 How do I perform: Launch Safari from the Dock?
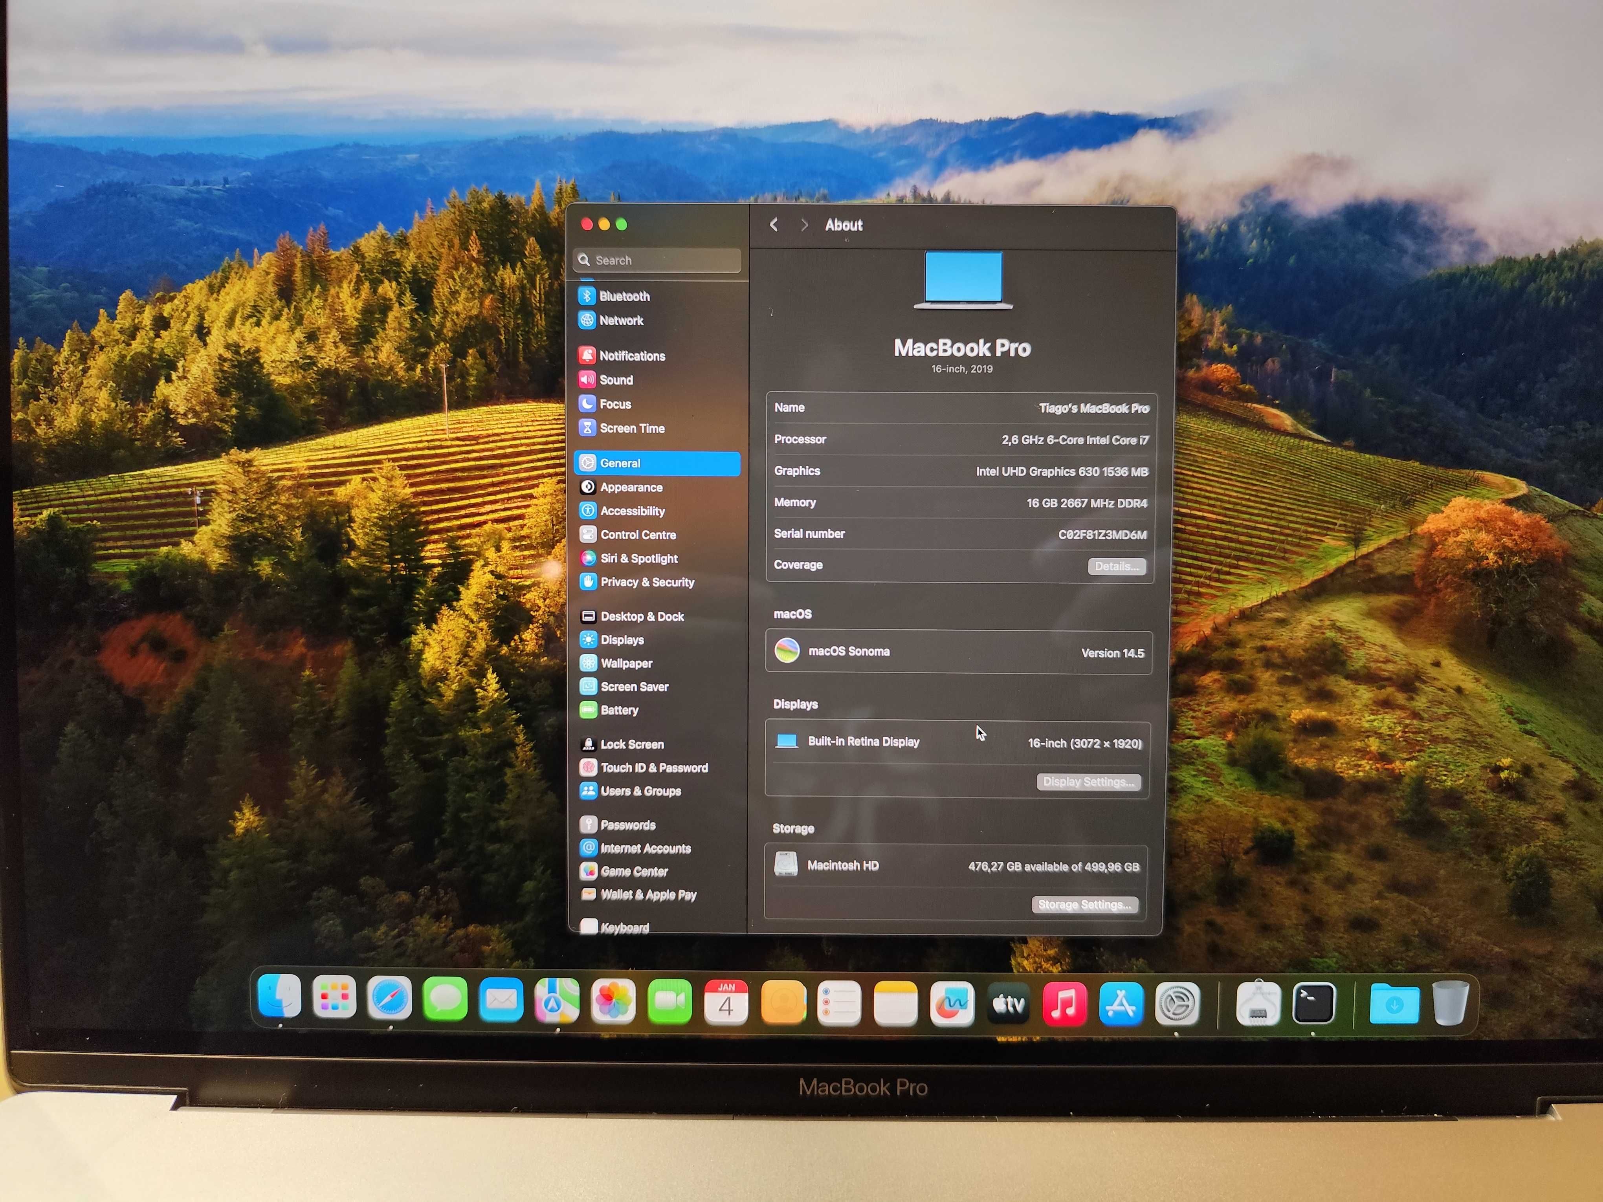(x=389, y=998)
